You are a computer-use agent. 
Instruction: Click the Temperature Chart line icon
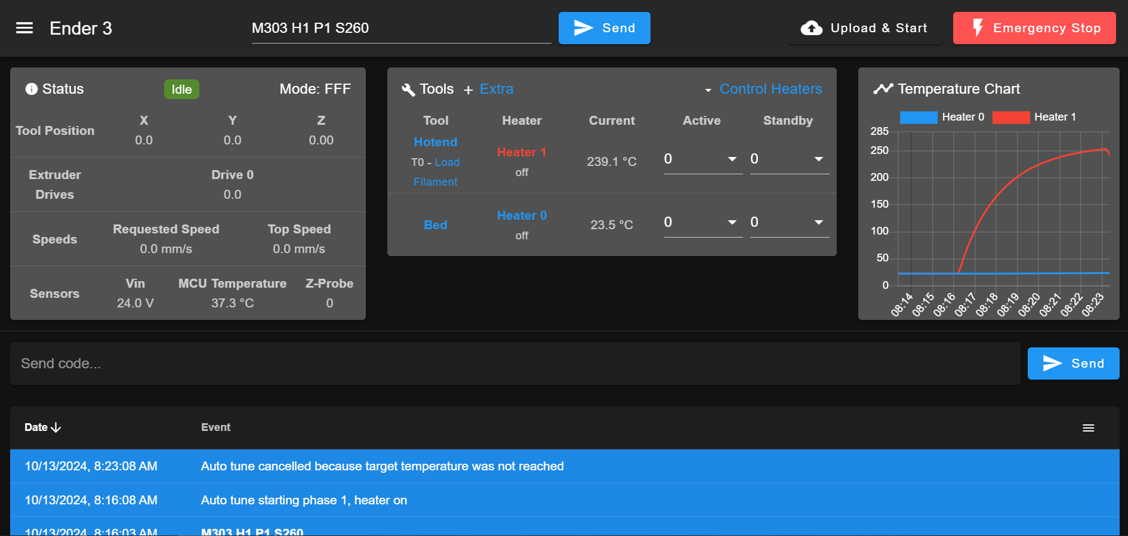[883, 89]
